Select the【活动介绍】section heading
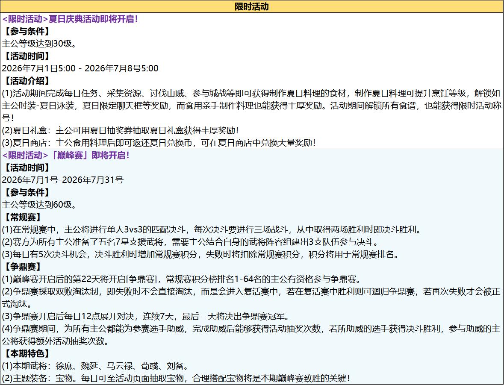The height and width of the screenshot is (385, 504). coord(27,81)
